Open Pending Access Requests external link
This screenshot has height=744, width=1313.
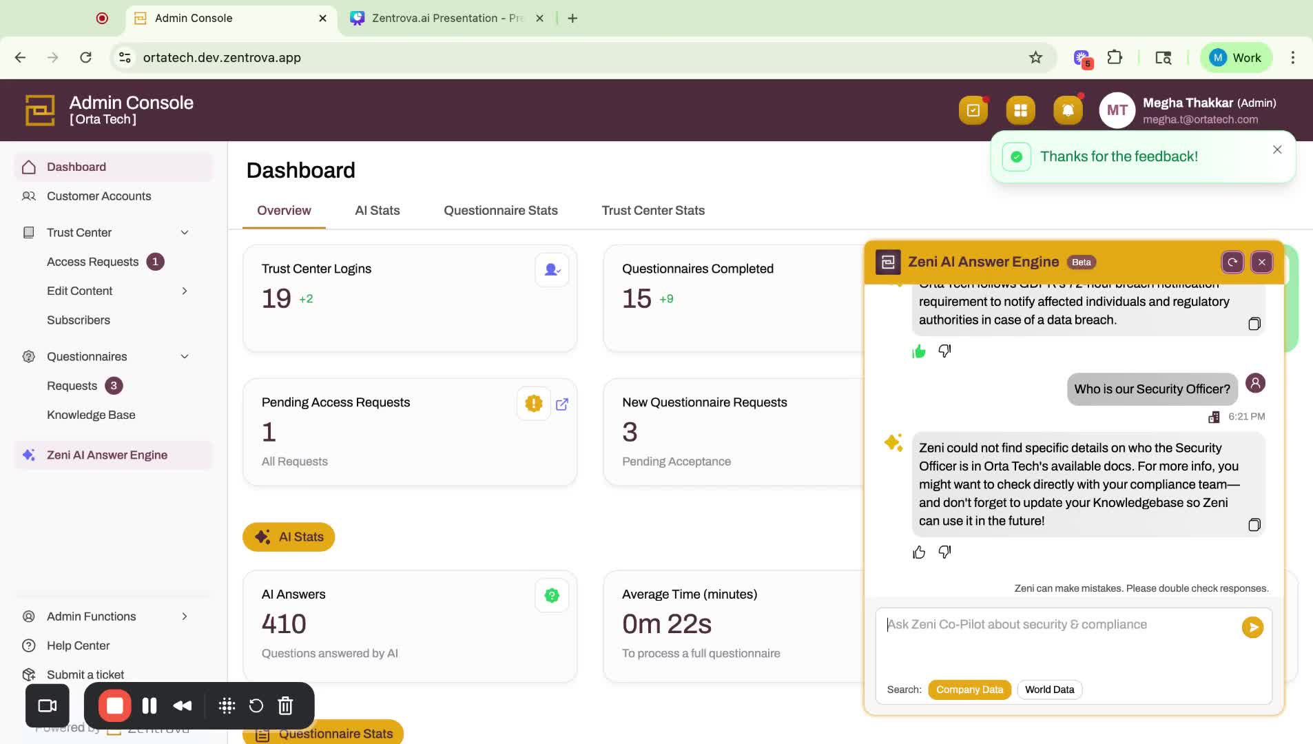tap(562, 404)
